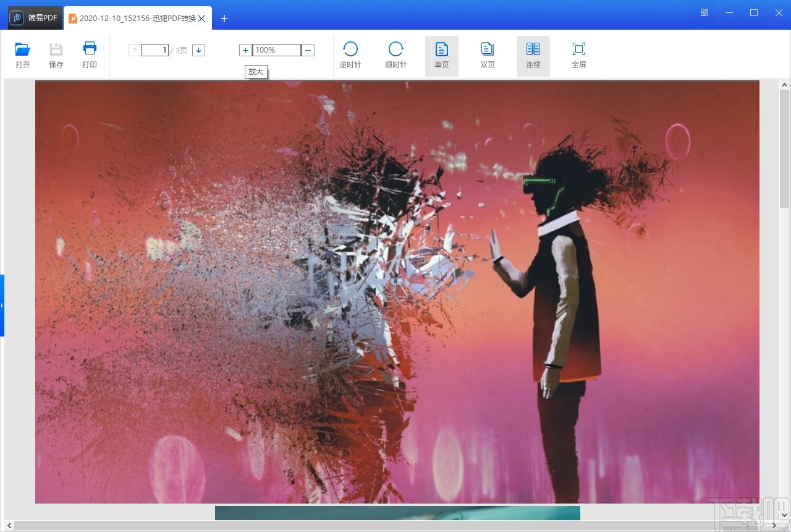791x532 pixels.
Task: Switch to 单页 single page view
Action: point(441,56)
